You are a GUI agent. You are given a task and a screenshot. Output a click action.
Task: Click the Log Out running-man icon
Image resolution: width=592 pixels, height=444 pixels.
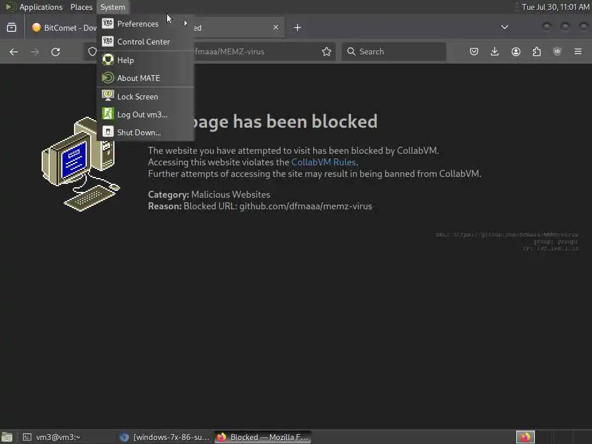(108, 114)
